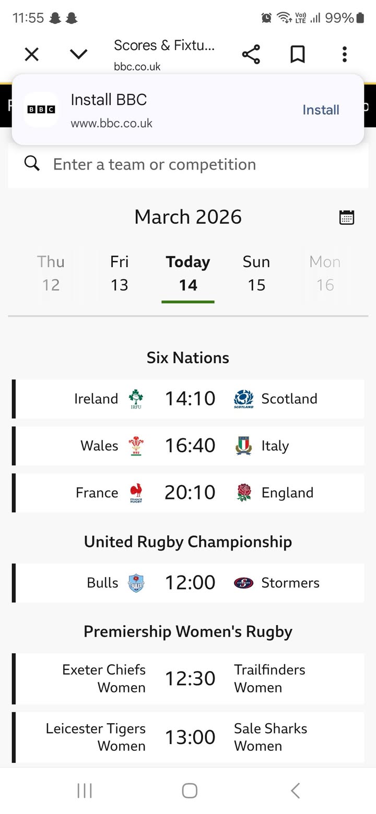Select the Thu 12 date tab
This screenshot has width=376, height=814.
[51, 273]
